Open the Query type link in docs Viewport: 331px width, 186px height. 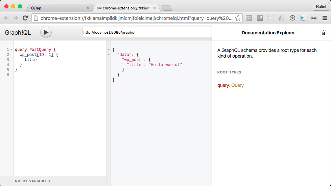pyautogui.click(x=237, y=86)
